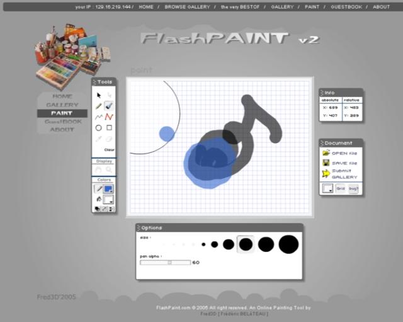This screenshot has height=322, width=403.
Task: Click HOME in the top navigation bar
Action: [146, 7]
